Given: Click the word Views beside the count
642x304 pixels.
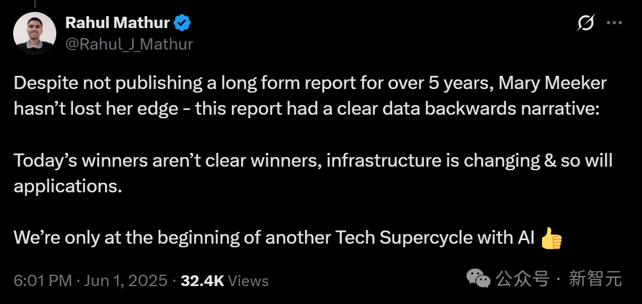Looking at the screenshot, I should pyautogui.click(x=249, y=281).
